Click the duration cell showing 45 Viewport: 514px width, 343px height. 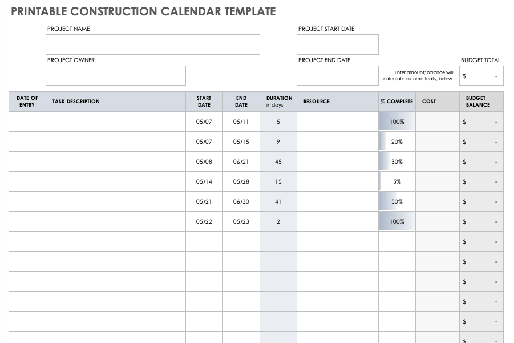(278, 162)
